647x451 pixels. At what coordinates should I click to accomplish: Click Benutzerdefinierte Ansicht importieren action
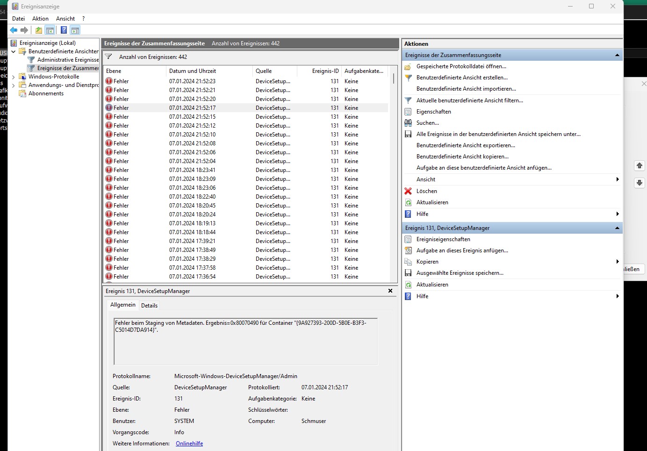tap(466, 89)
